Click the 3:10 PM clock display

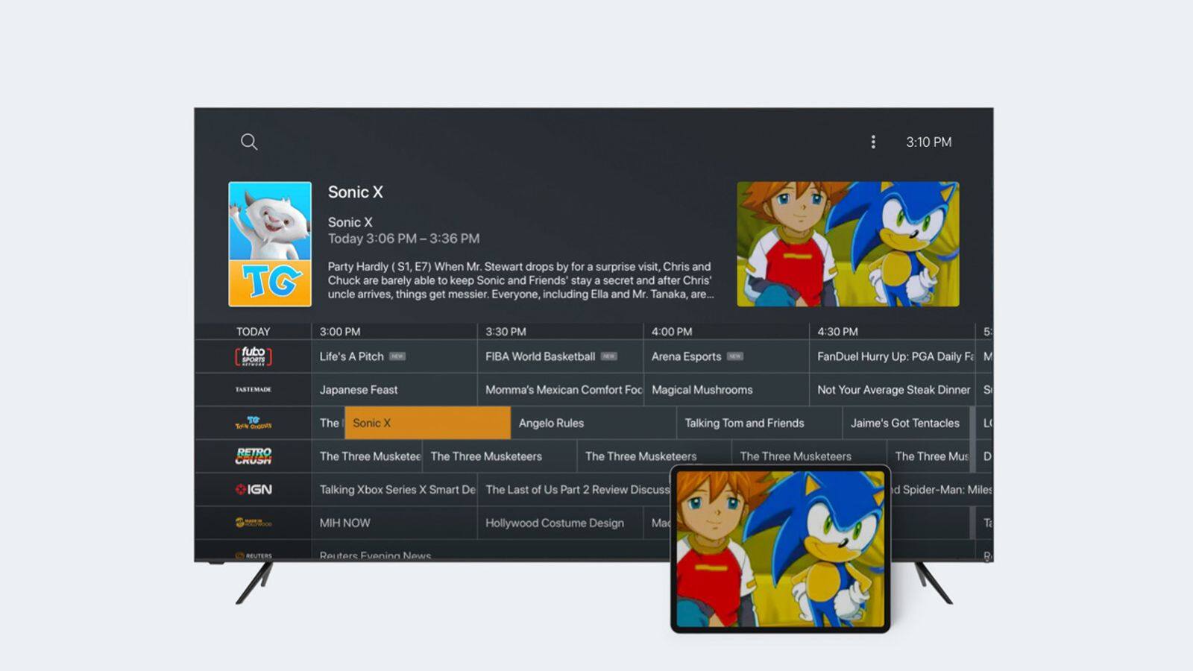click(928, 142)
